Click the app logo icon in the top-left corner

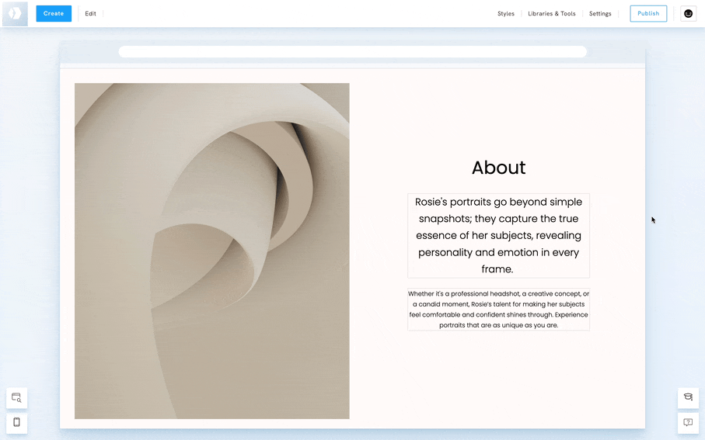(x=15, y=13)
